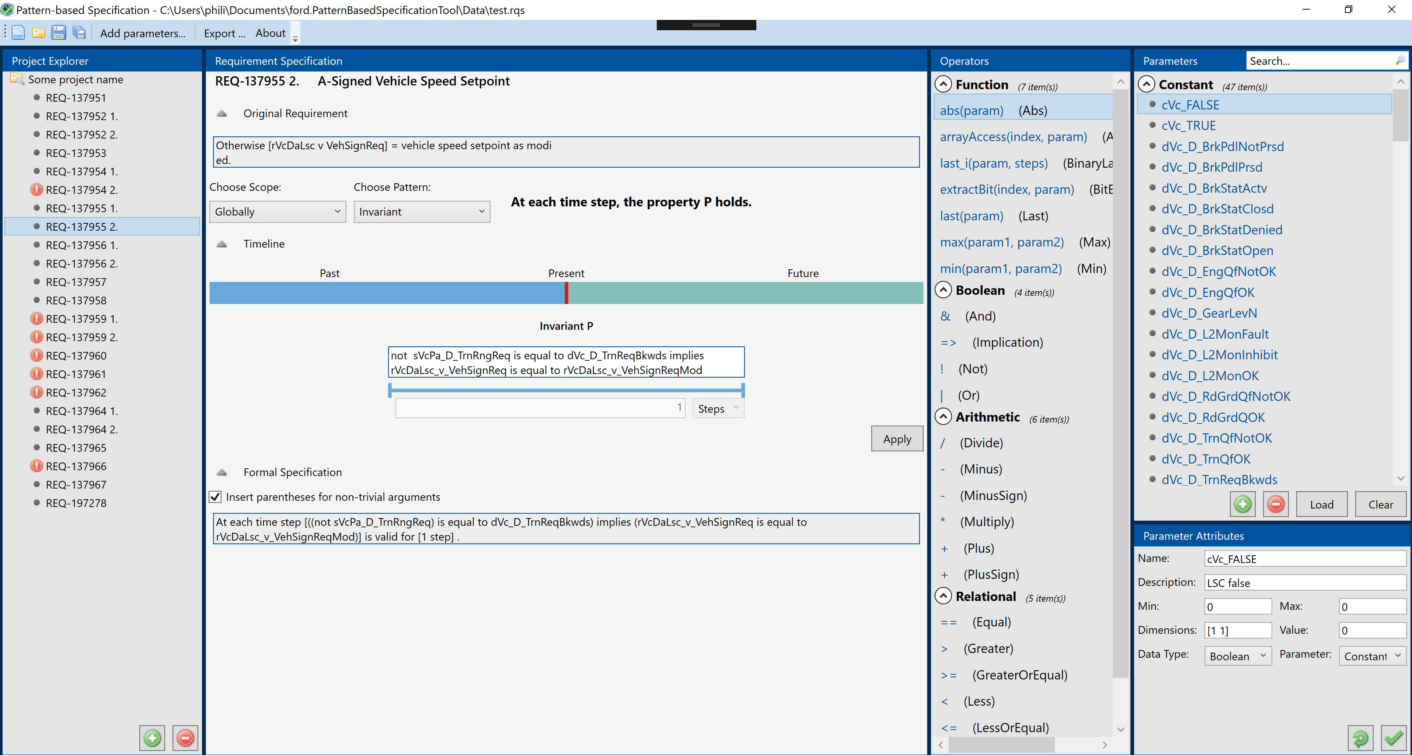Collapse the Function operators group
The width and height of the screenshot is (1412, 755).
[943, 84]
